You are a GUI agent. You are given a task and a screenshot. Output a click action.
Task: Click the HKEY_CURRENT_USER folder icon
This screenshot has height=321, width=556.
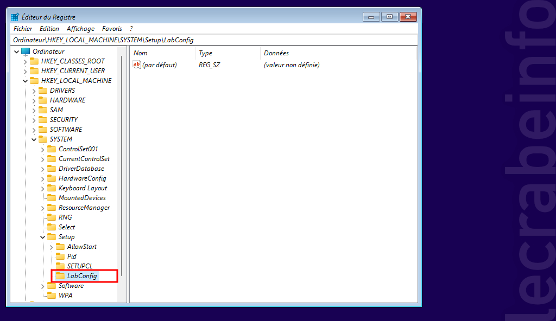pyautogui.click(x=34, y=71)
